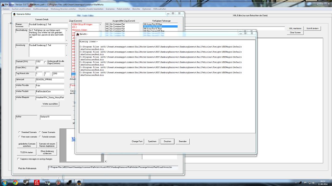
Task: Open Objekte (Assets) bearbeiten menu
Action: click(91, 9)
